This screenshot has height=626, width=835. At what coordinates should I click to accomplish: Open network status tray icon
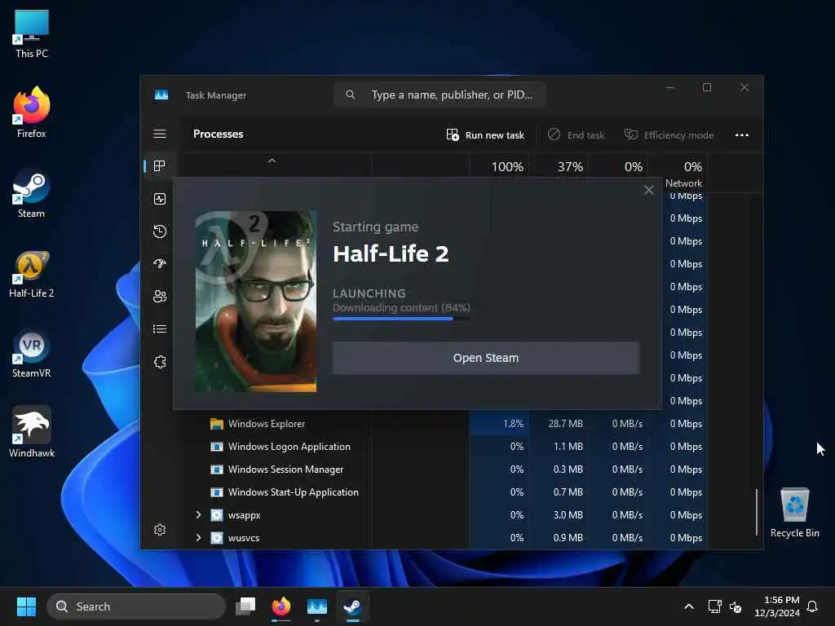point(714,606)
